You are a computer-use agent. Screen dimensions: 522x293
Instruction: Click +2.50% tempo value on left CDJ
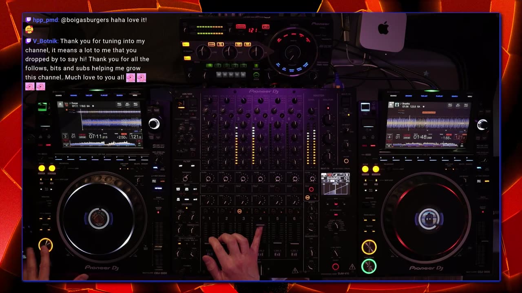pyautogui.click(x=122, y=137)
